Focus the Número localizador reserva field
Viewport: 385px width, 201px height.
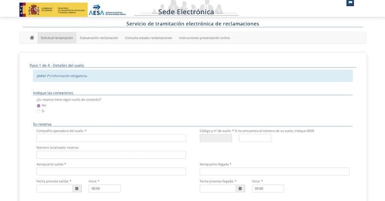tap(111, 155)
